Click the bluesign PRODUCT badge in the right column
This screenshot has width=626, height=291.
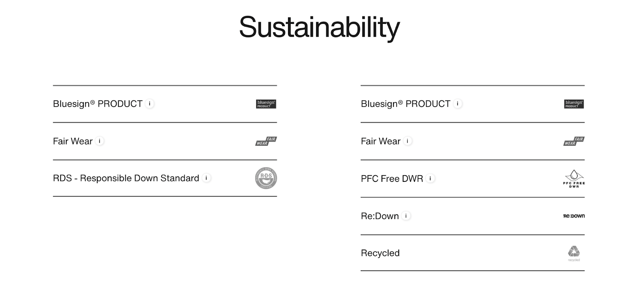point(574,104)
